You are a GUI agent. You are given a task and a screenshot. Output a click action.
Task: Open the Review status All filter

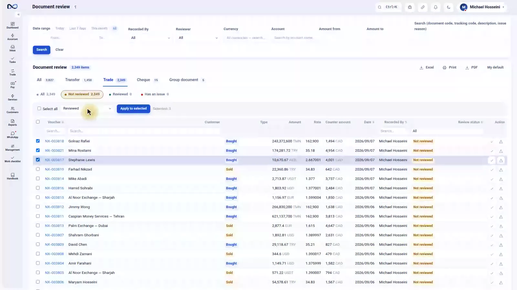click(447, 131)
